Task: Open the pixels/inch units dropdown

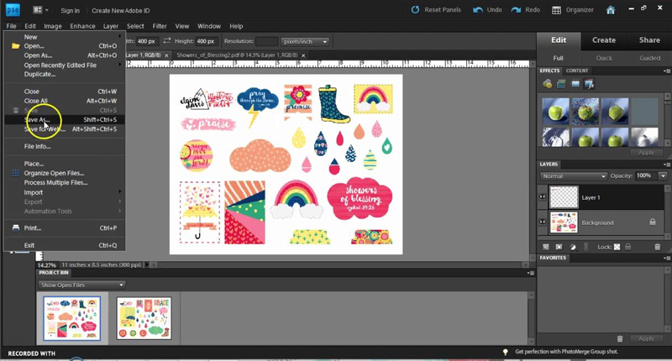Action: click(305, 41)
